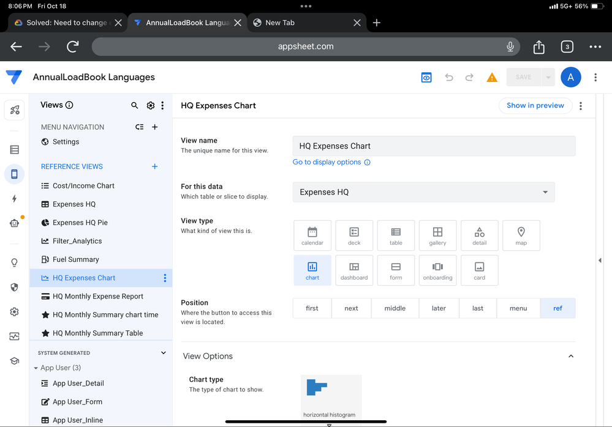612x427 pixels.
Task: Select card view type
Action: [x=479, y=270]
